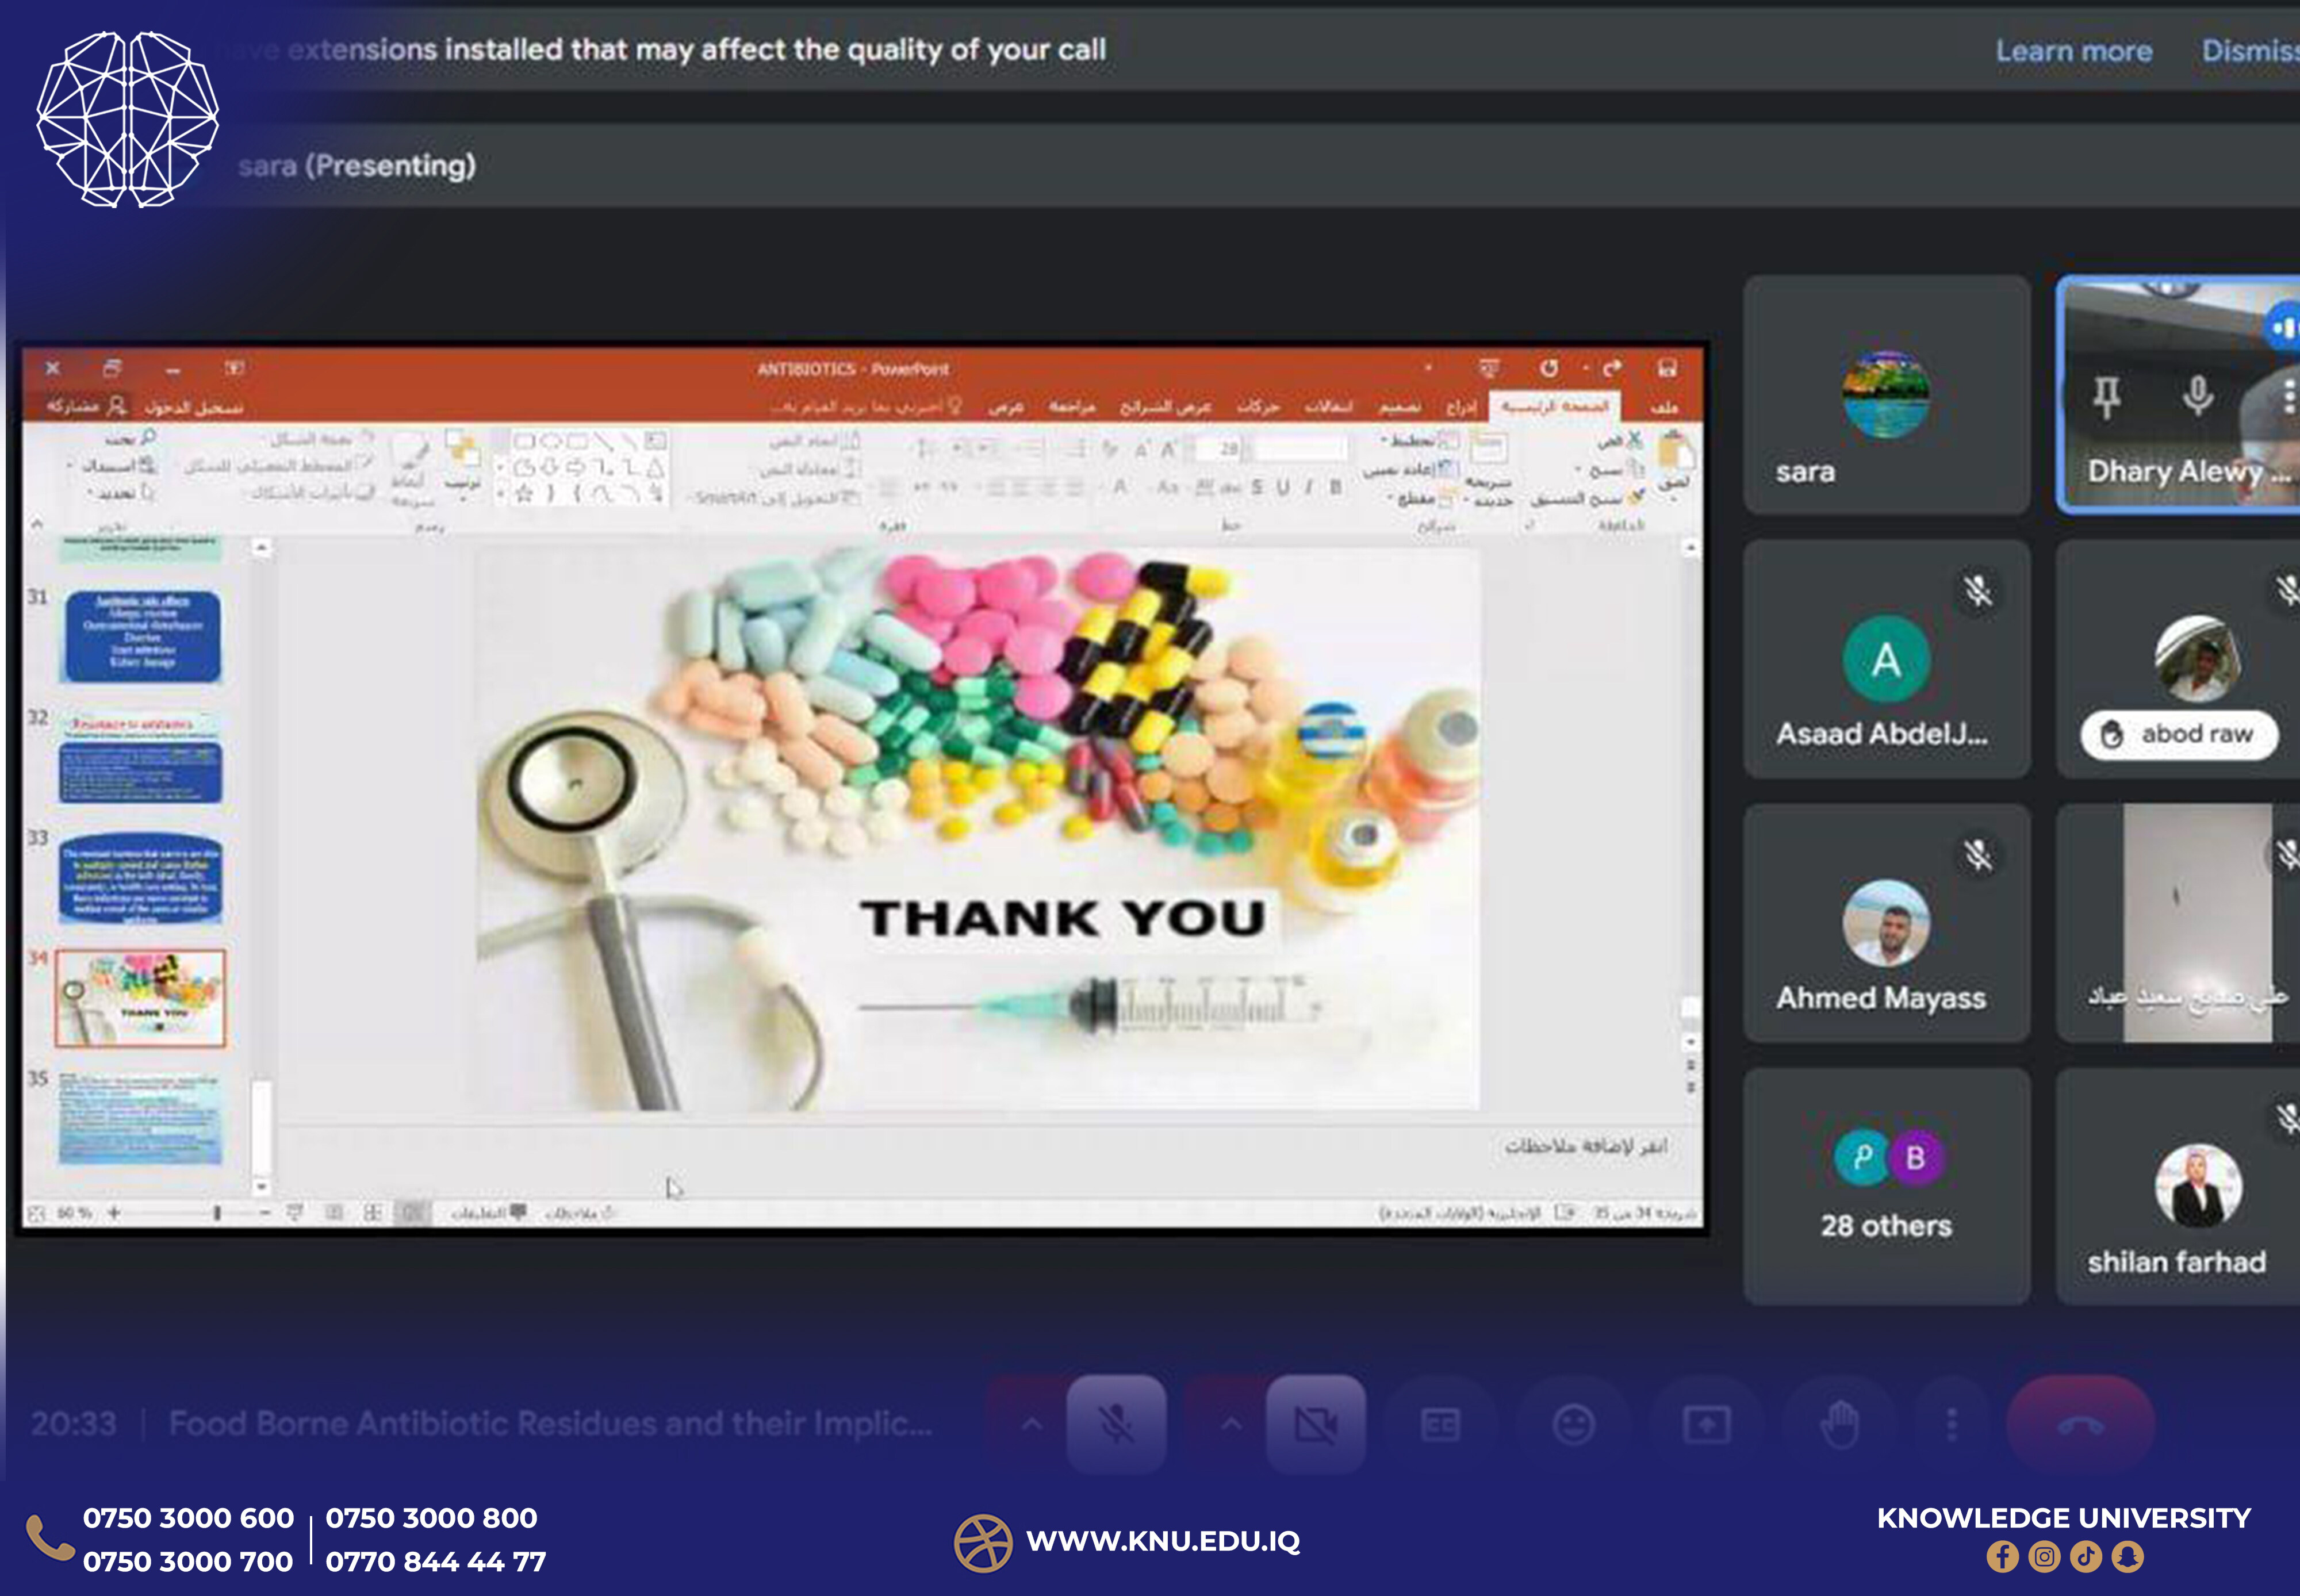Click the mic icon on Dhary Alewy tile

pyautogui.click(x=2198, y=396)
